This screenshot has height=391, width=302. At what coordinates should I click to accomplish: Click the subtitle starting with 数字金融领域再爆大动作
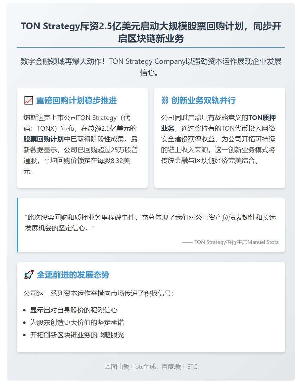coord(151,67)
